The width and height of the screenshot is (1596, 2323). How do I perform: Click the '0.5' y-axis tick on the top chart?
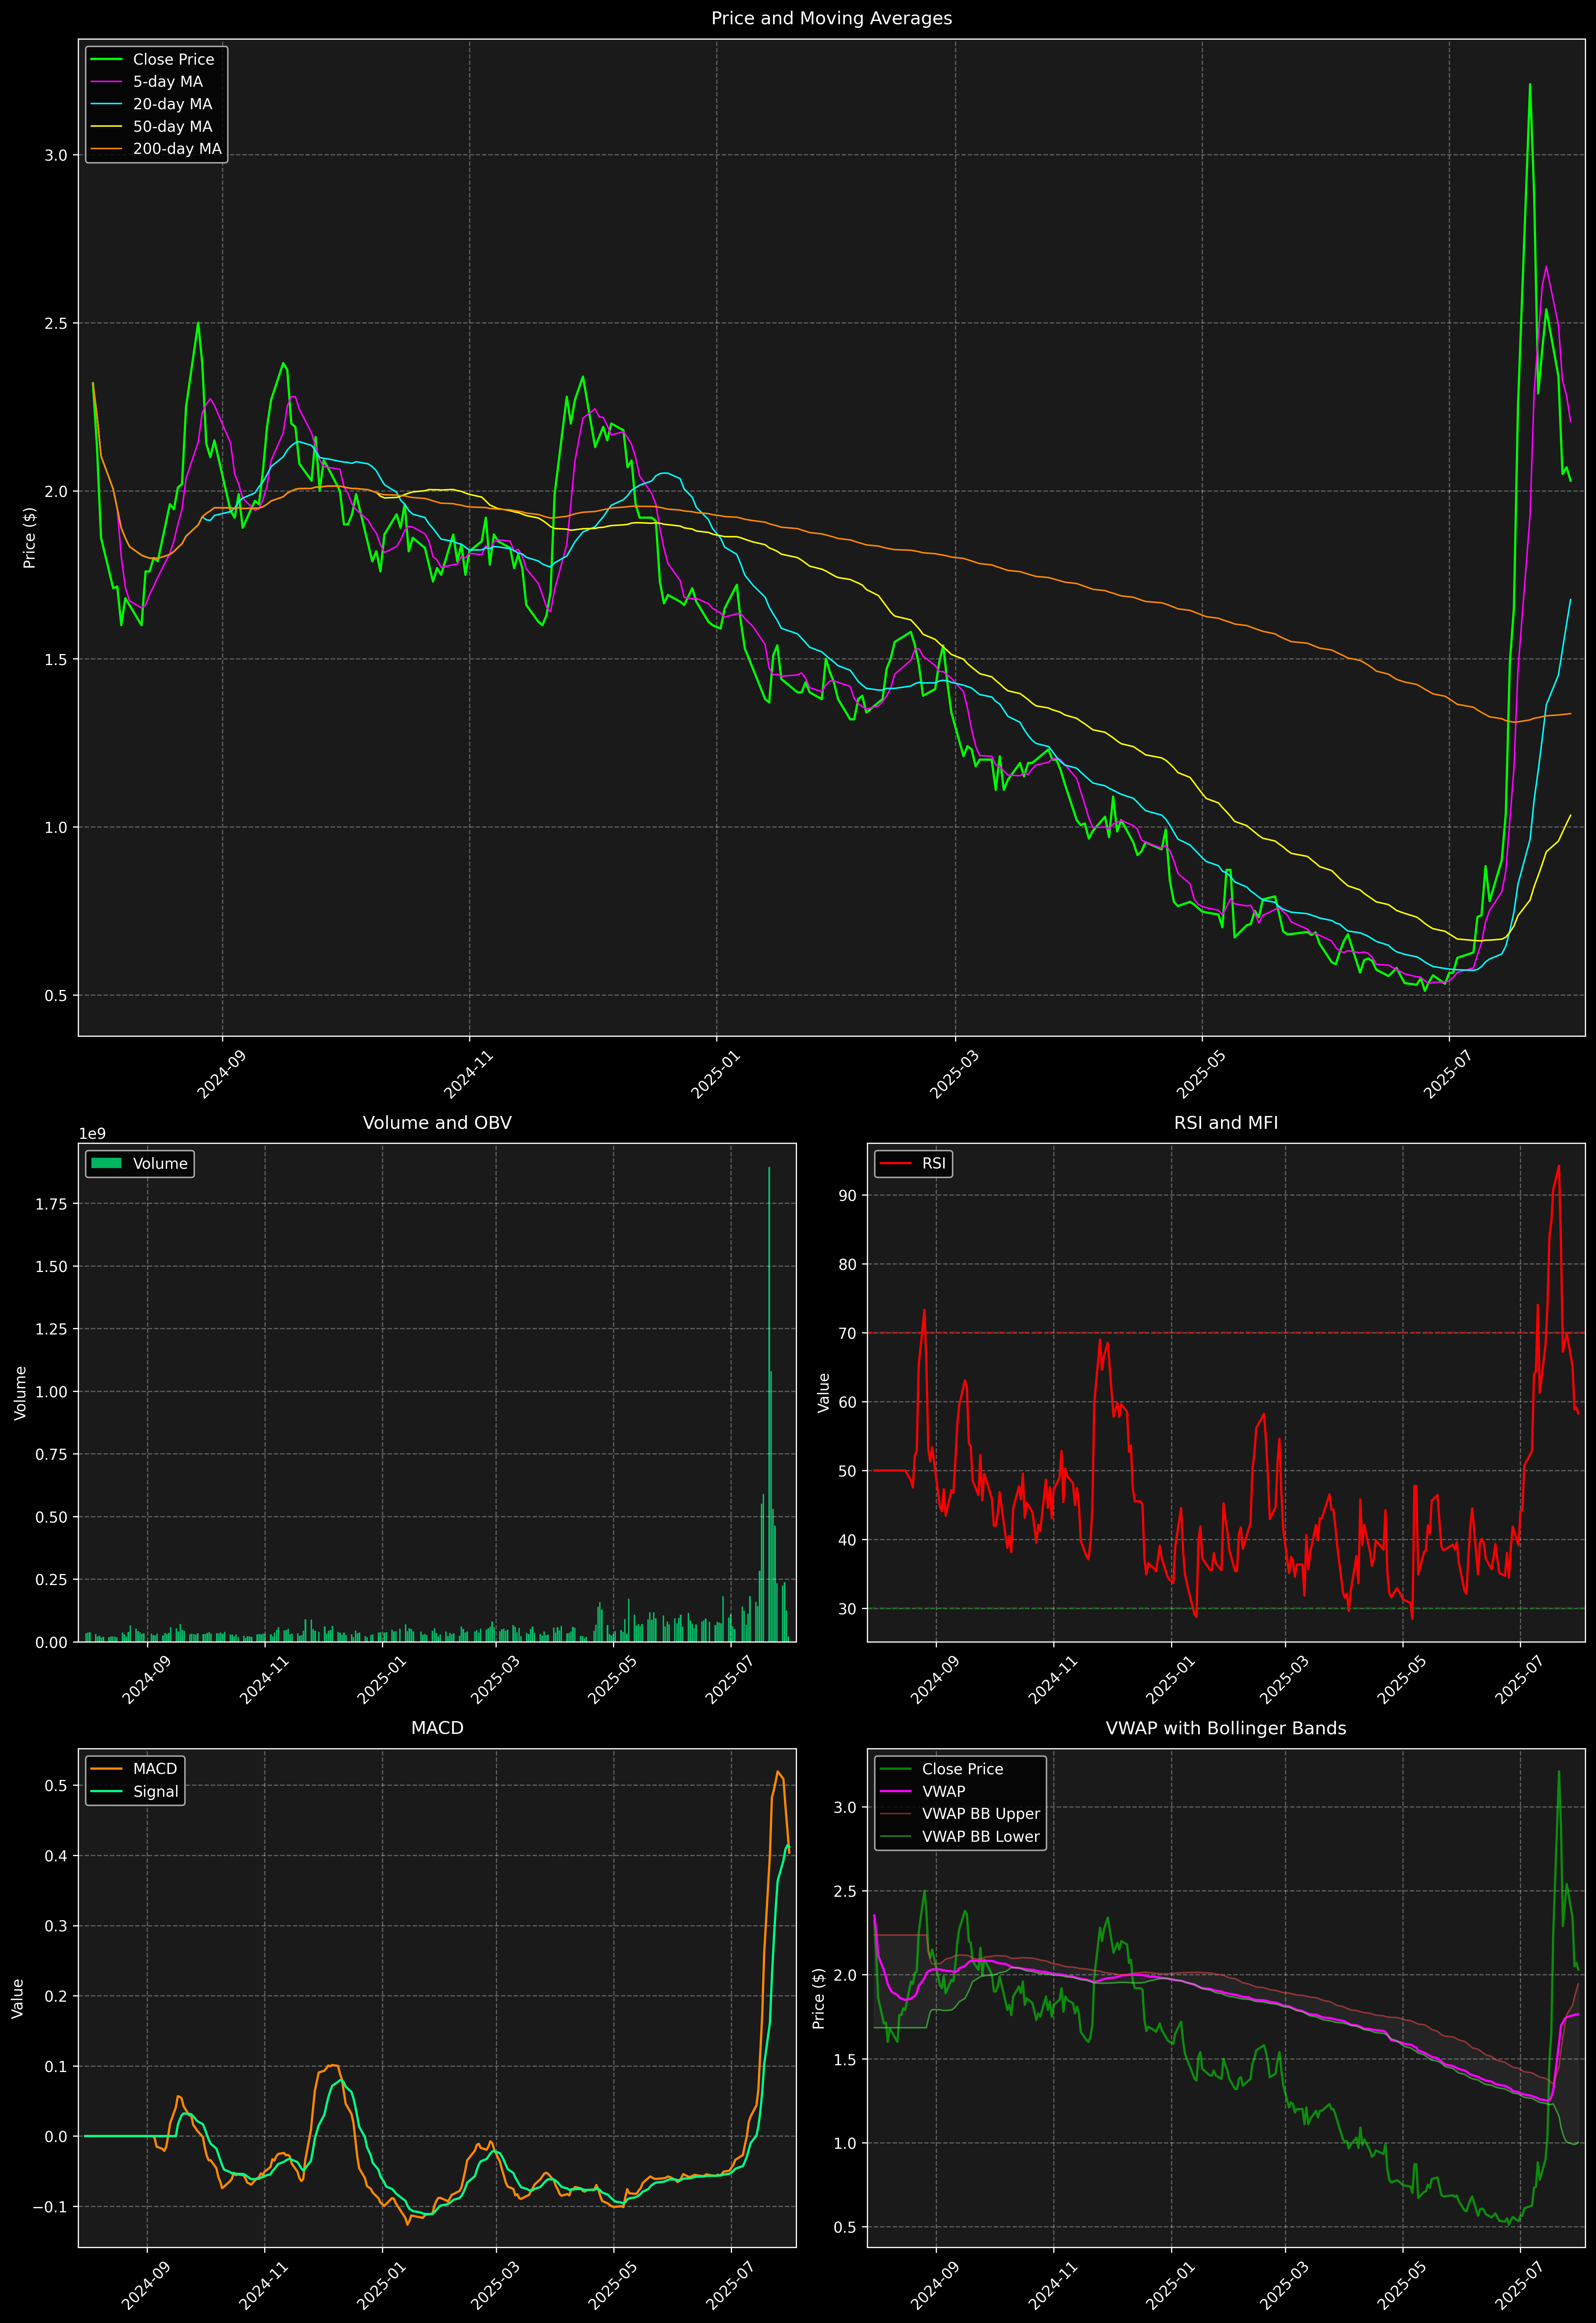click(56, 996)
